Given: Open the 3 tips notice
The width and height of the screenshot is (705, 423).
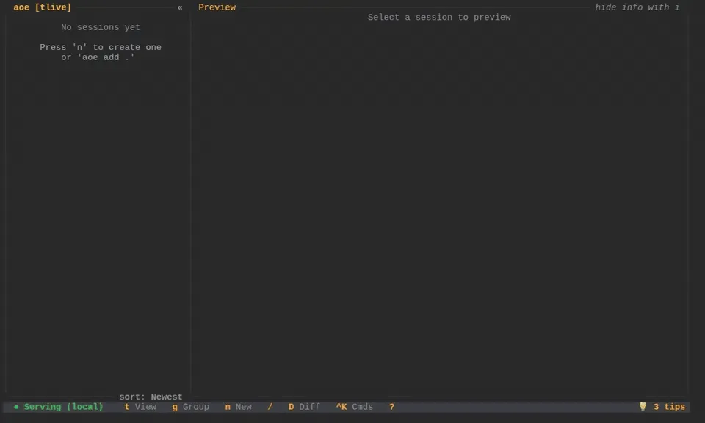Looking at the screenshot, I should [669, 407].
